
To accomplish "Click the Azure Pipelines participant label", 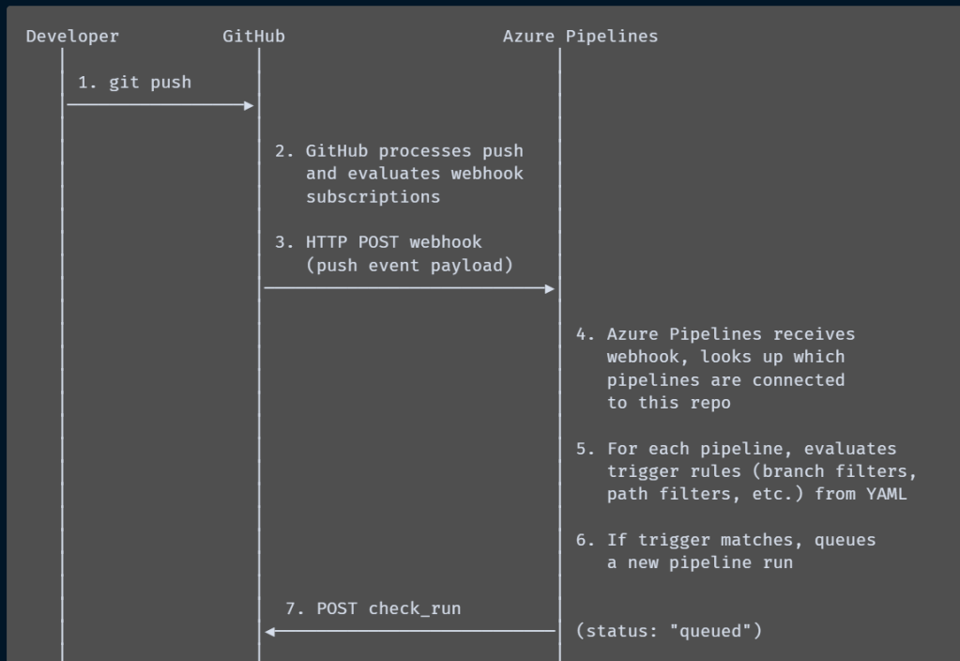I will pyautogui.click(x=580, y=37).
